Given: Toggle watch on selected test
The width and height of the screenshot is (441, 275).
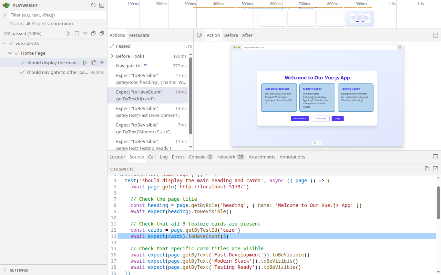Looking at the screenshot, I should tap(102, 63).
